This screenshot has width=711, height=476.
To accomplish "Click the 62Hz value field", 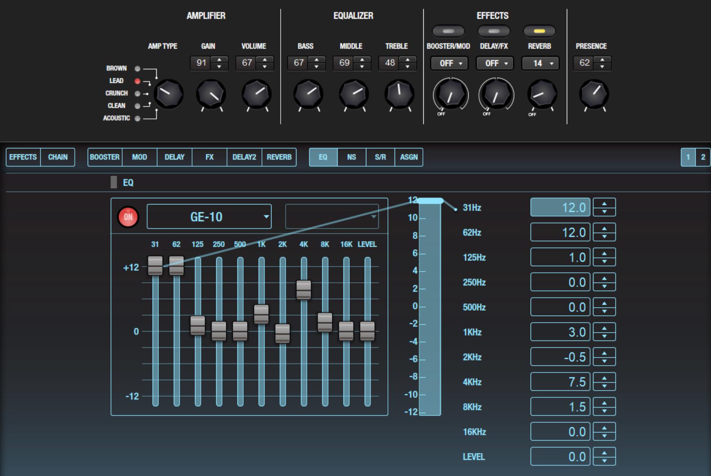I will point(560,232).
